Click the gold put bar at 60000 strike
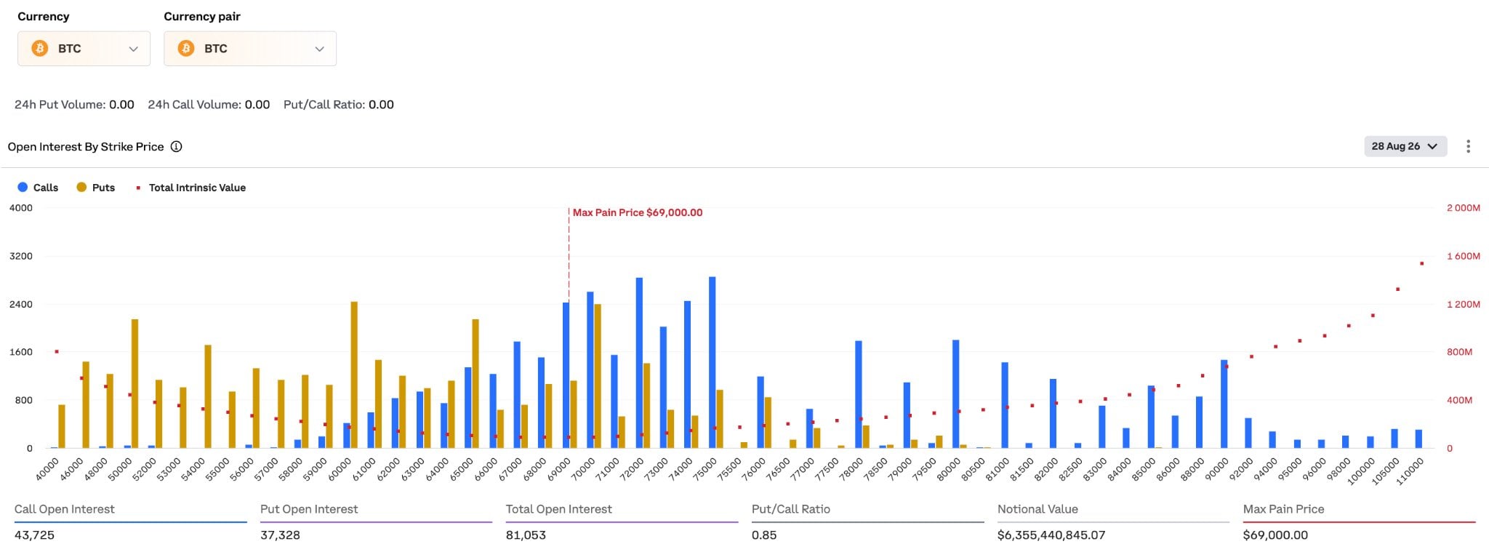This screenshot has height=560, width=1489. tap(354, 375)
